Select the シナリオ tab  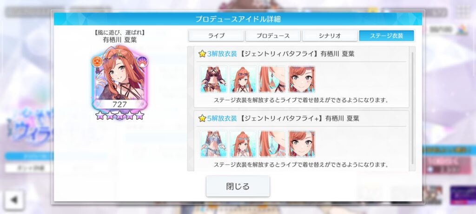click(330, 35)
